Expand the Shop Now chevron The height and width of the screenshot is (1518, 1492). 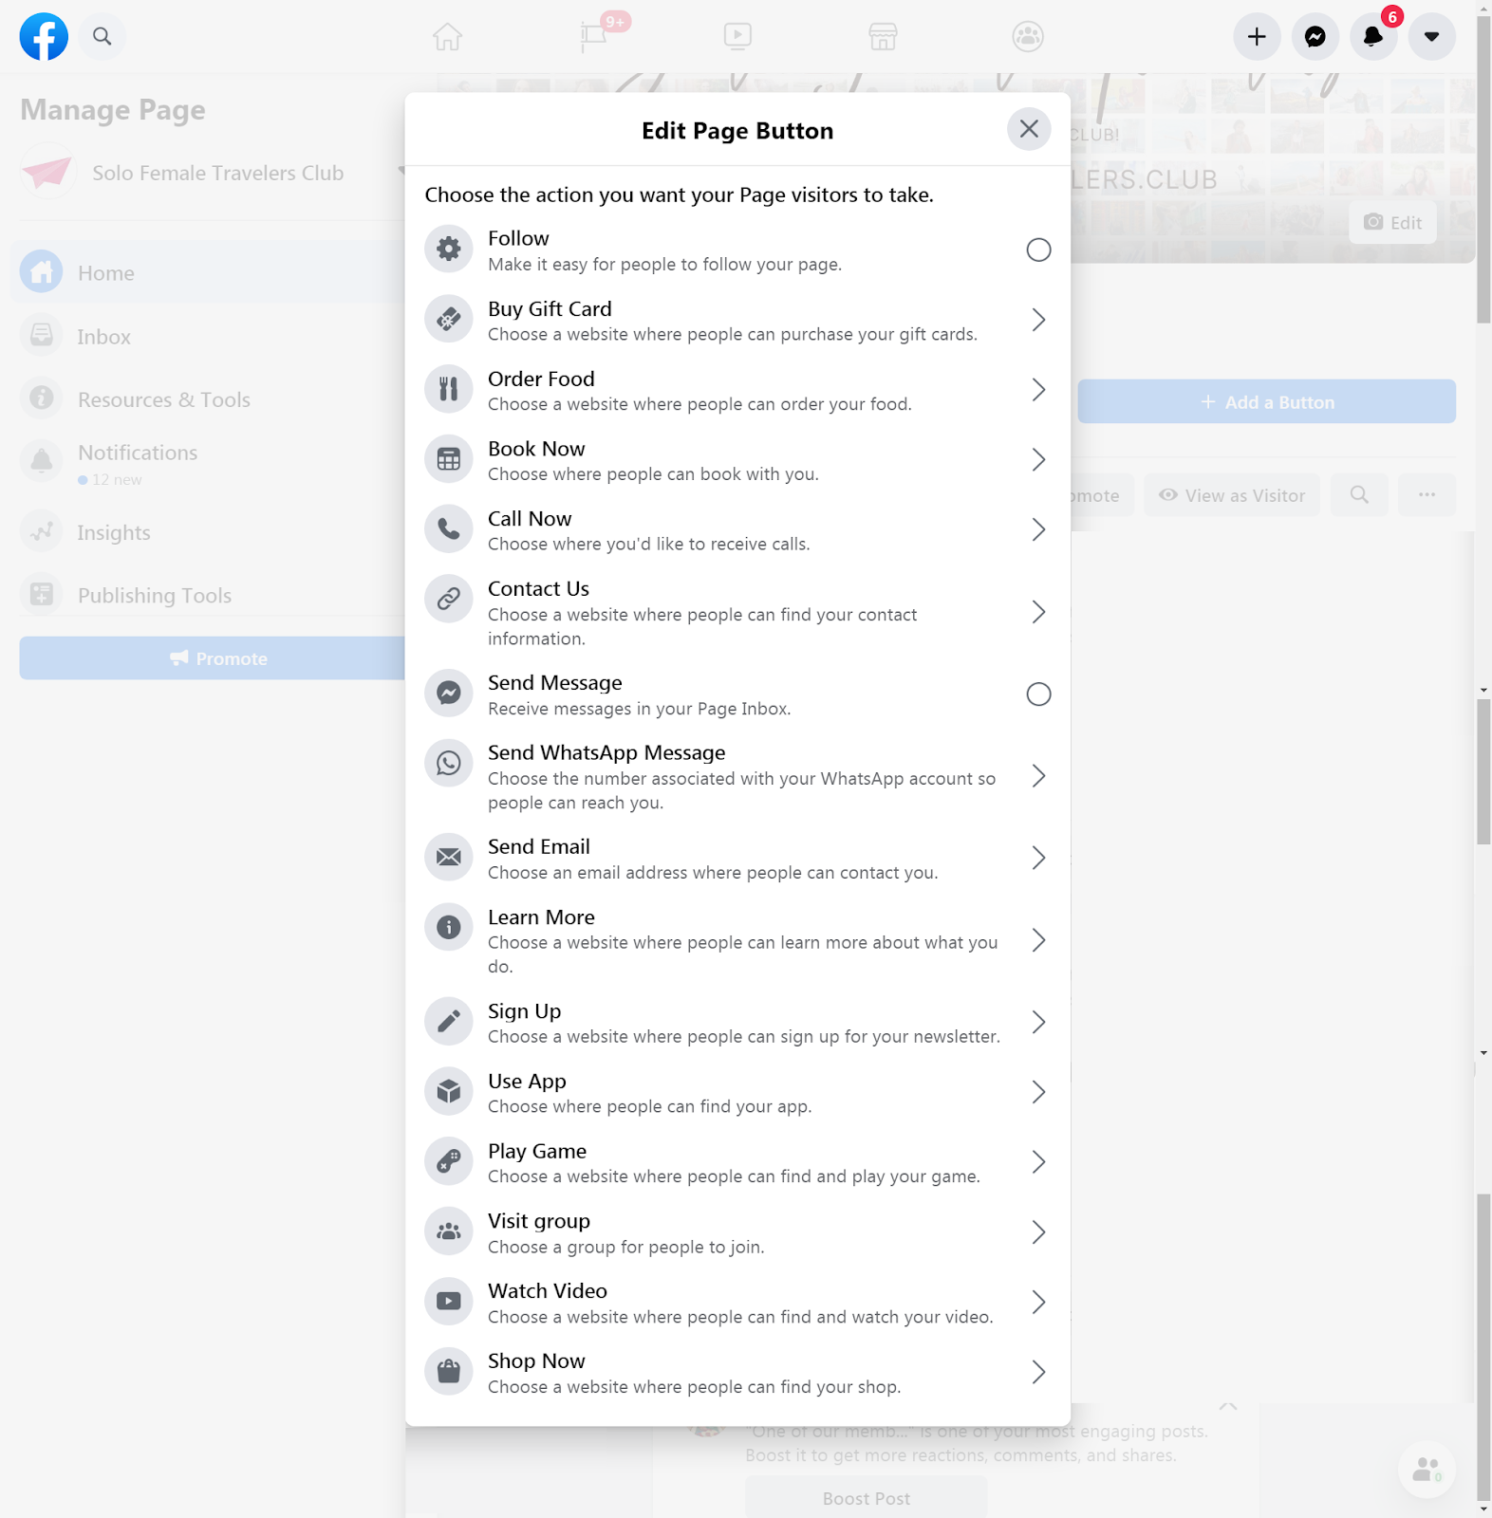click(x=1039, y=1372)
